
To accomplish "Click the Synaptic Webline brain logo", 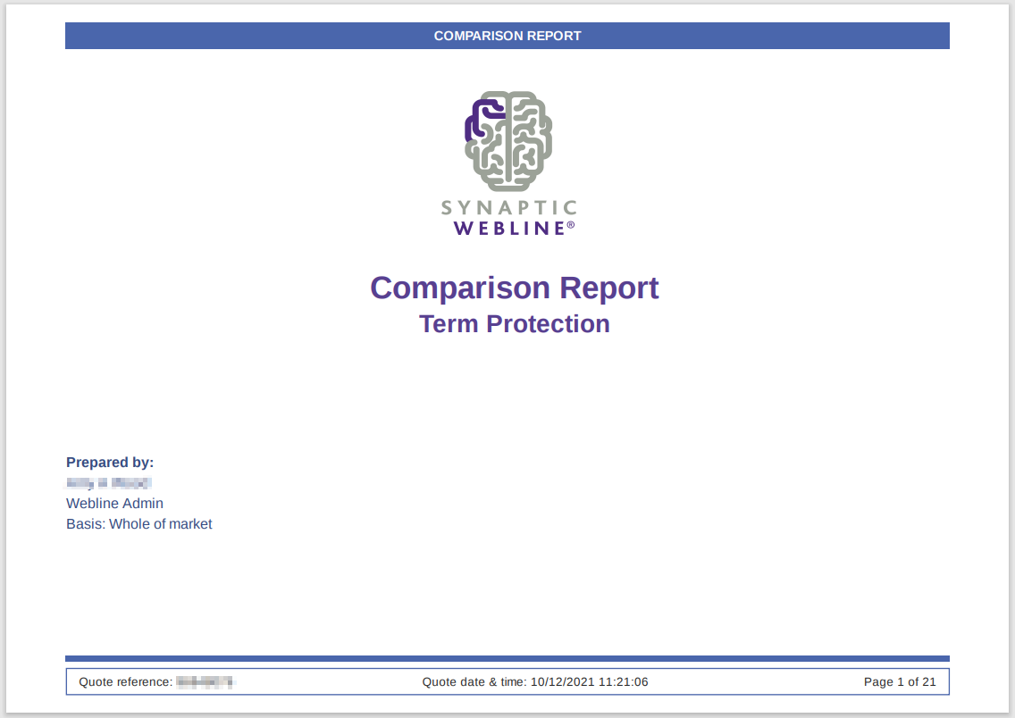I will point(508,141).
